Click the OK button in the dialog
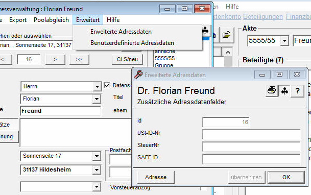This screenshot has width=311, height=195. coord(286,177)
